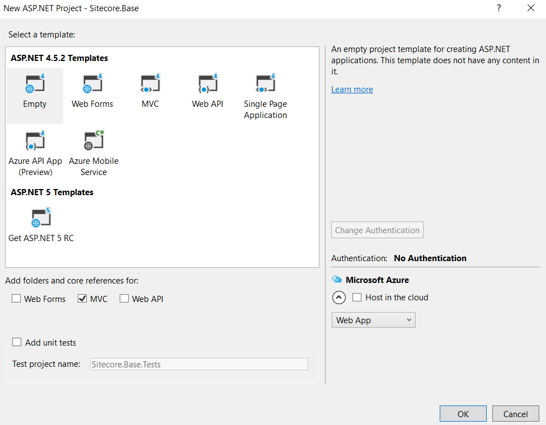546x425 pixels.
Task: Tick the Web API references checkbox
Action: coord(124,299)
